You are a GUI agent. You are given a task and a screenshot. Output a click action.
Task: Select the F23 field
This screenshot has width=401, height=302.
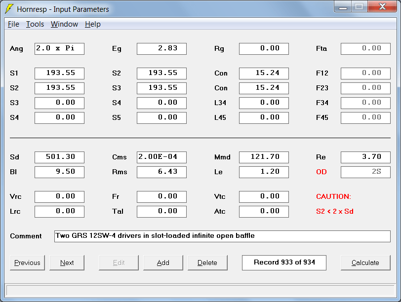click(366, 88)
